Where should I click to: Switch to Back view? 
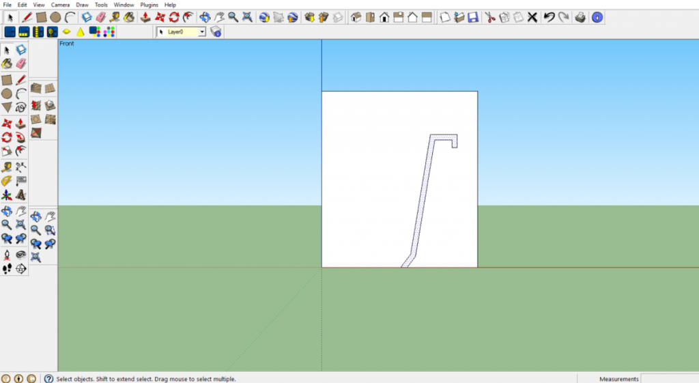pos(413,17)
